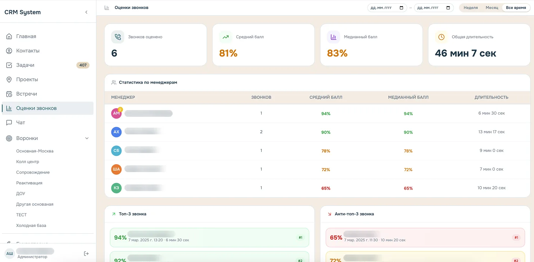This screenshot has width=534, height=262.
Task: Click the Контакты person icon
Action: (9, 51)
